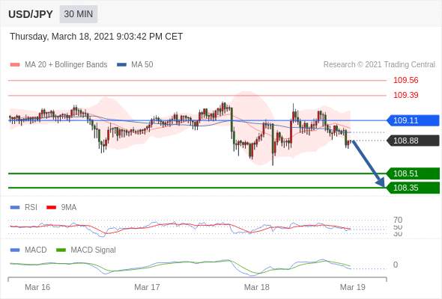Click the MACD 0 level label
The image size is (442, 299).
pyautogui.click(x=396, y=265)
